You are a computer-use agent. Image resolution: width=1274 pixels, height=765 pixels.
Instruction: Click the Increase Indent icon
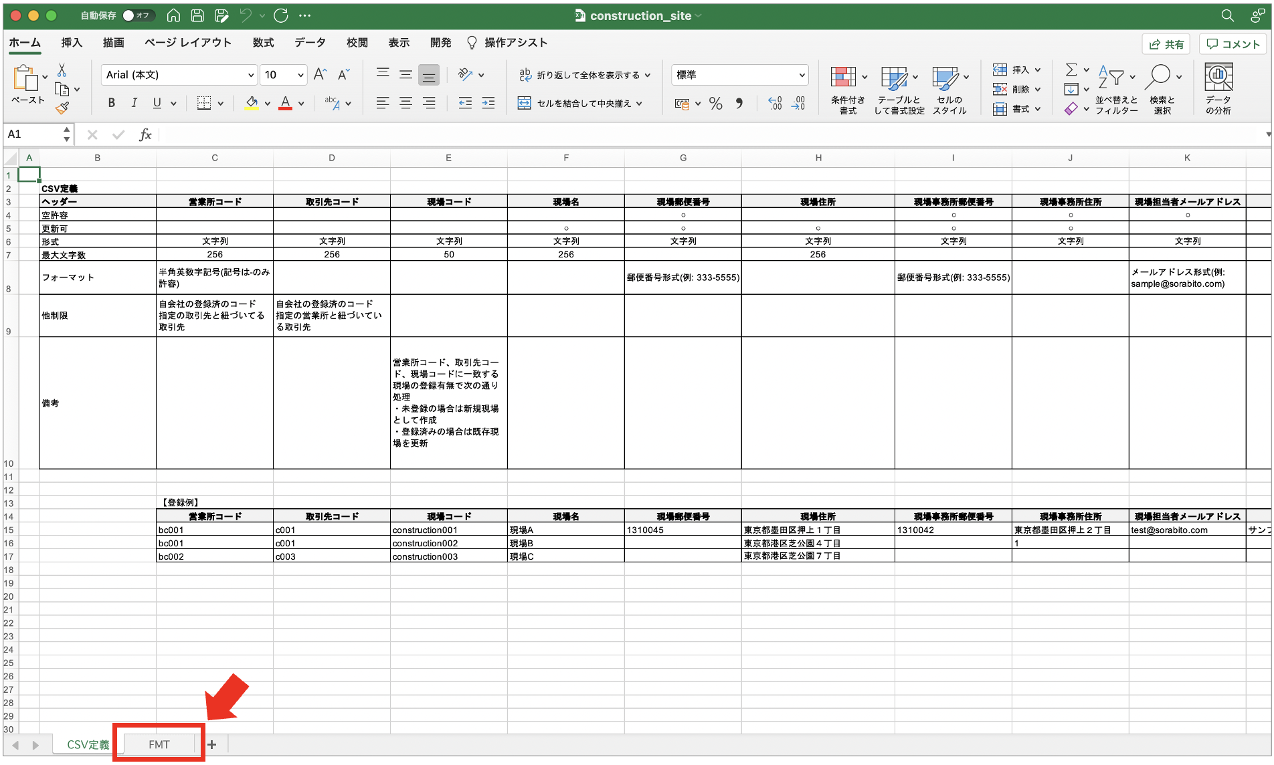point(488,103)
